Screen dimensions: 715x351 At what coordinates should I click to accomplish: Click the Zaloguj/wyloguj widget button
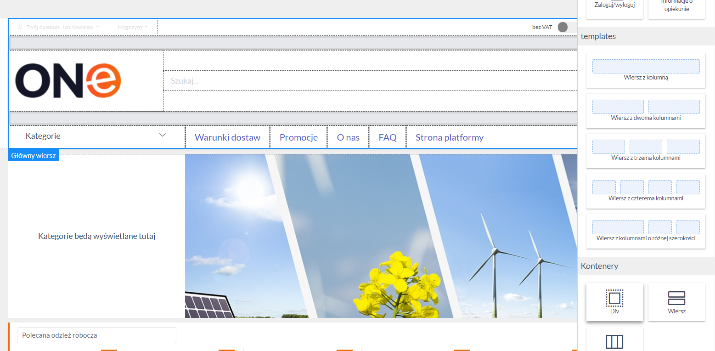pyautogui.click(x=614, y=6)
